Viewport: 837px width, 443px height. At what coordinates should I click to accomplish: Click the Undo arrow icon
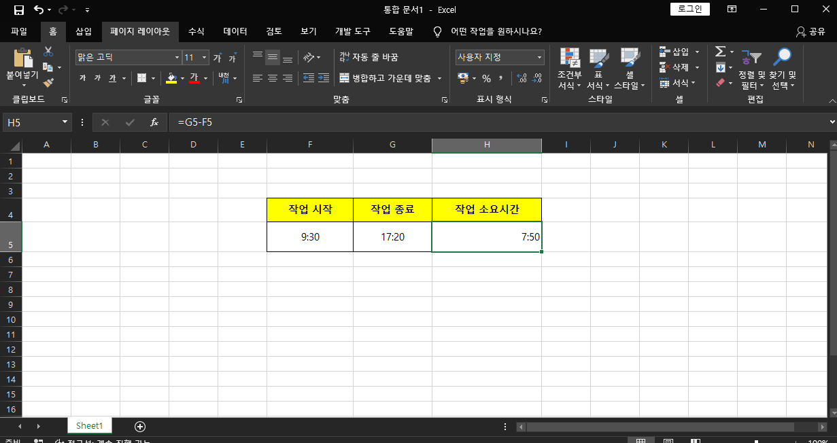click(39, 10)
